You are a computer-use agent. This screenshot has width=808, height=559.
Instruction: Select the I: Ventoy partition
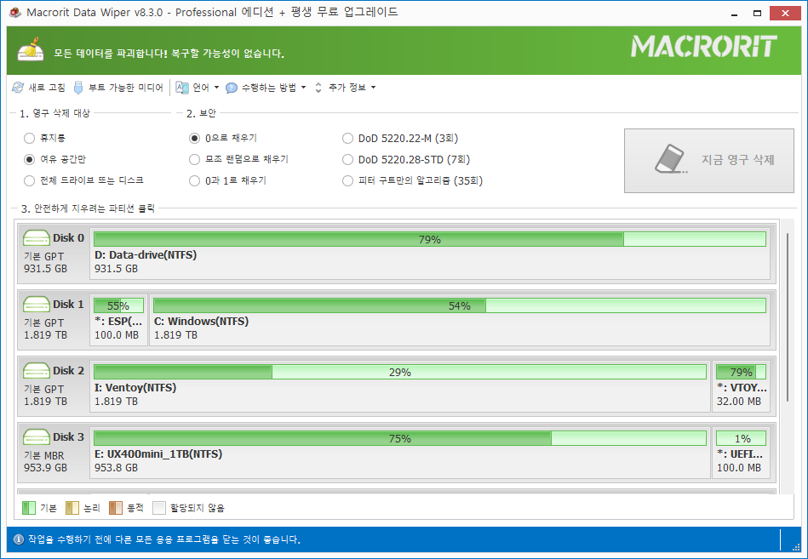400,386
